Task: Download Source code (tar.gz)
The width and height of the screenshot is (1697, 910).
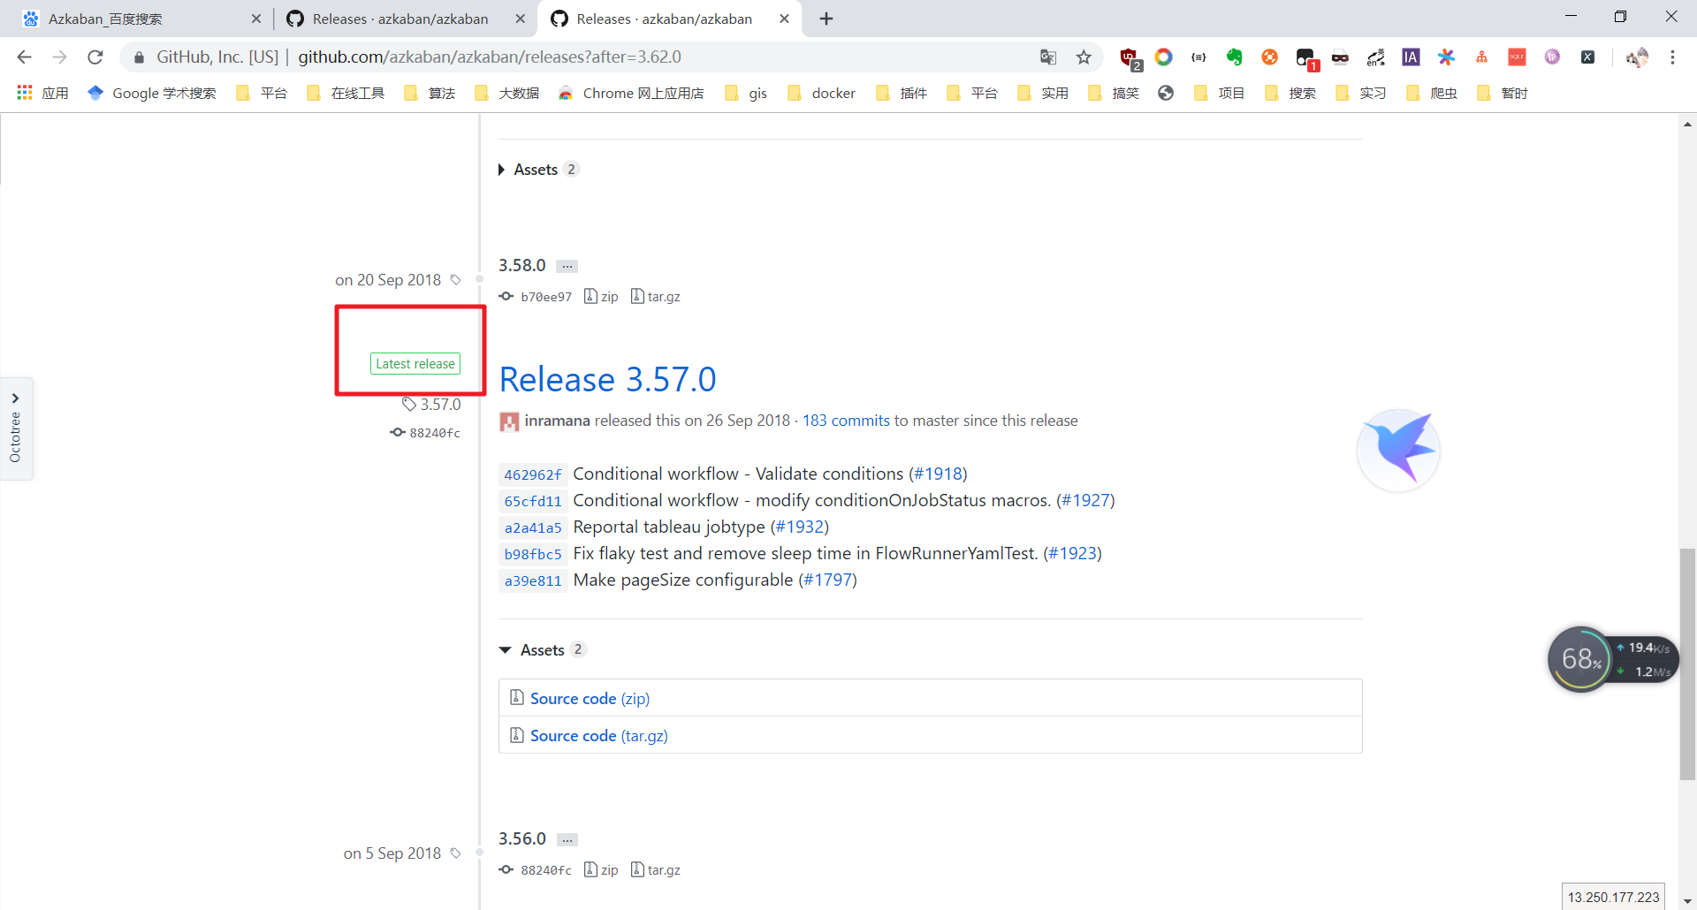Action: [x=599, y=736]
